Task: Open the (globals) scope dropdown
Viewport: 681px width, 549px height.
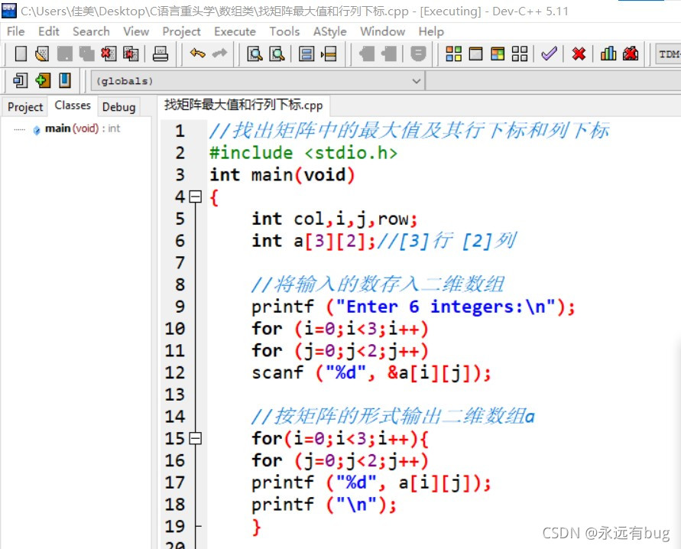Action: (258, 81)
